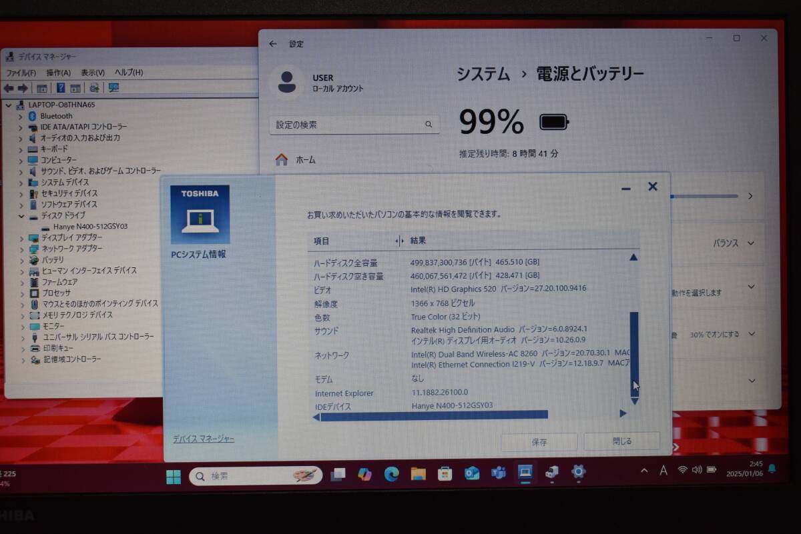Viewport: 801px width, 534px height.
Task: Select LAPTOP-O8THNA65 root node
Action: tap(61, 105)
